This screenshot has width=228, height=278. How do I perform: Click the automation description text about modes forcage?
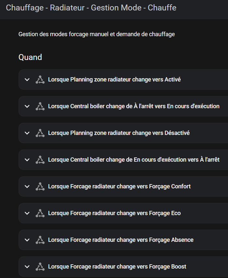click(x=97, y=34)
